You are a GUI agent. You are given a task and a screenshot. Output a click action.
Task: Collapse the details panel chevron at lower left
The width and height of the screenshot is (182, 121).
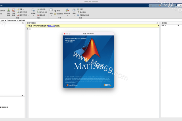pyautogui.click(x=22, y=95)
